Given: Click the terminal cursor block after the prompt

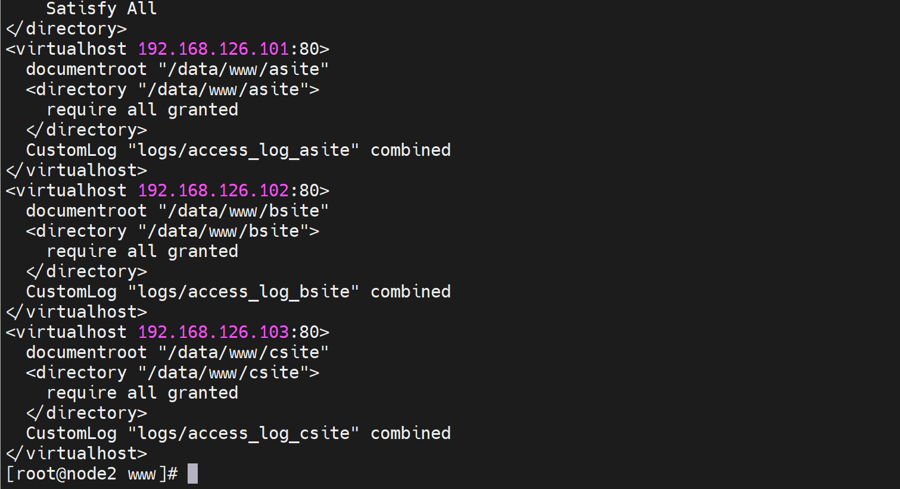Looking at the screenshot, I should (x=192, y=474).
